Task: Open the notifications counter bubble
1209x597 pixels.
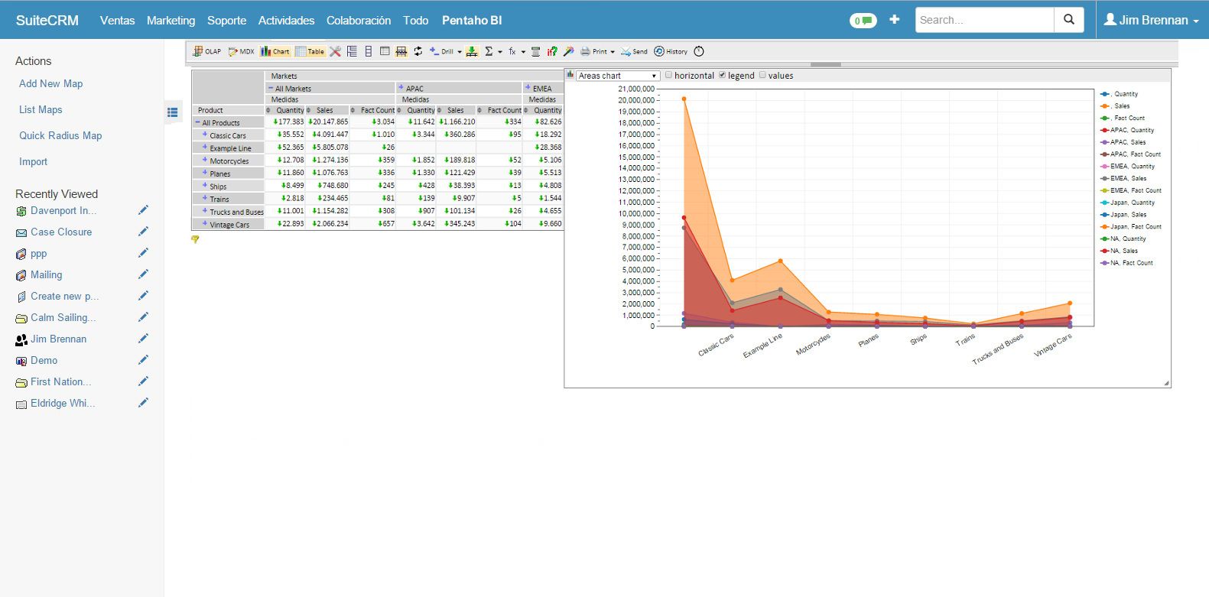Action: click(x=863, y=21)
